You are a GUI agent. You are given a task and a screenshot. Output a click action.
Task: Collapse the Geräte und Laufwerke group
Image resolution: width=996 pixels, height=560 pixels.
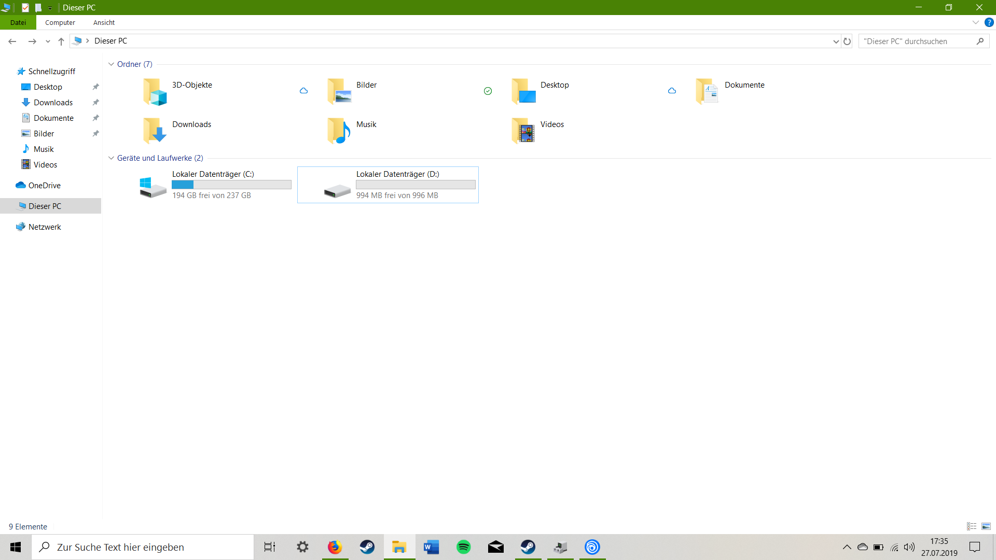[x=111, y=158]
